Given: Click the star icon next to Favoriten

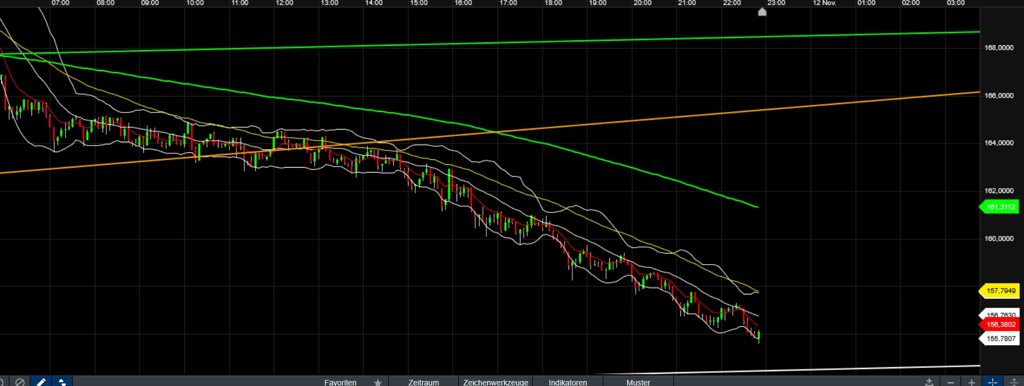Looking at the screenshot, I should [378, 382].
